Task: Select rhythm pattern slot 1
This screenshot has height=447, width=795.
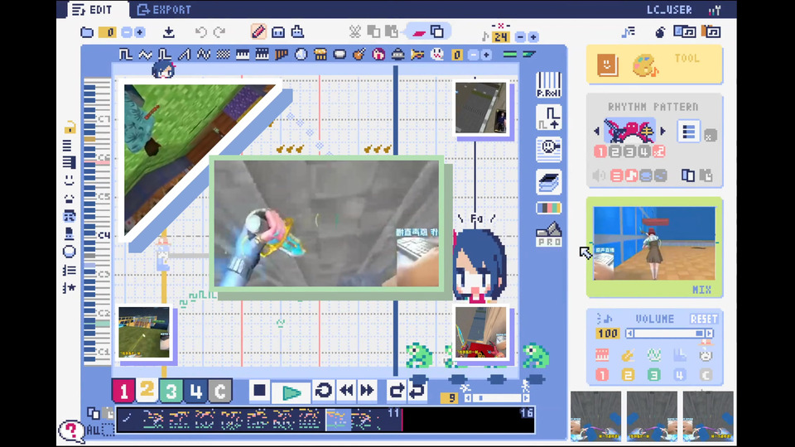Action: tap(600, 151)
